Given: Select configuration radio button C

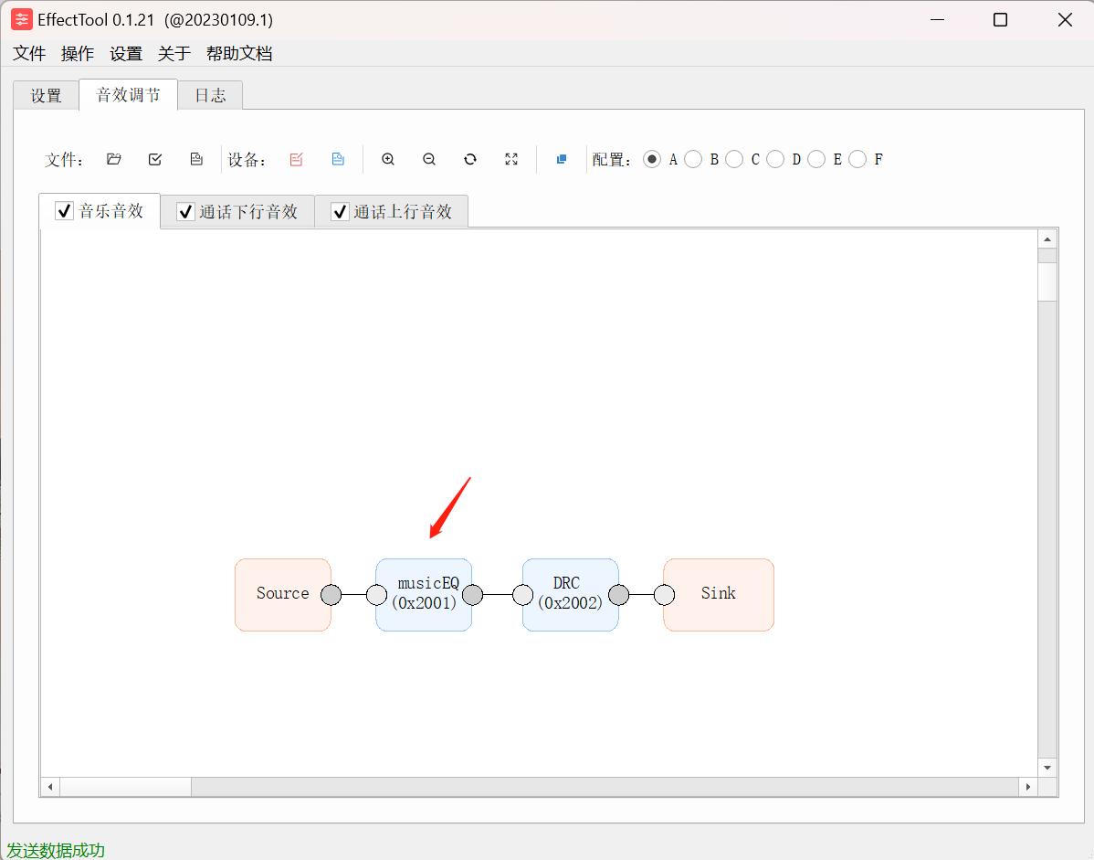Looking at the screenshot, I should [x=734, y=159].
